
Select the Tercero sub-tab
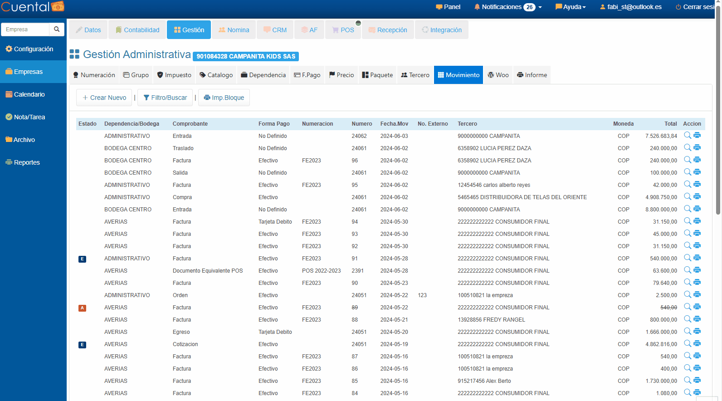415,75
